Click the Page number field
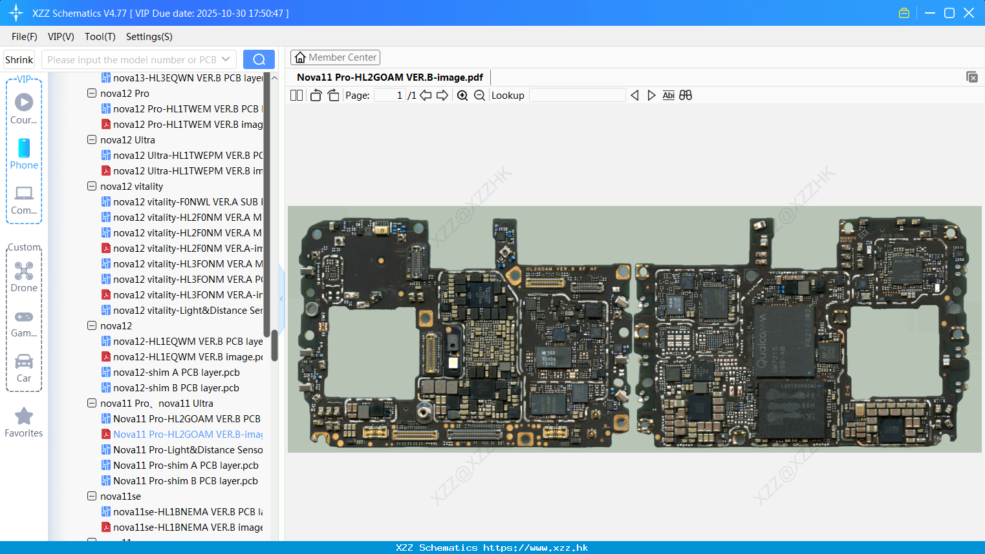The image size is (985, 554). (390, 96)
